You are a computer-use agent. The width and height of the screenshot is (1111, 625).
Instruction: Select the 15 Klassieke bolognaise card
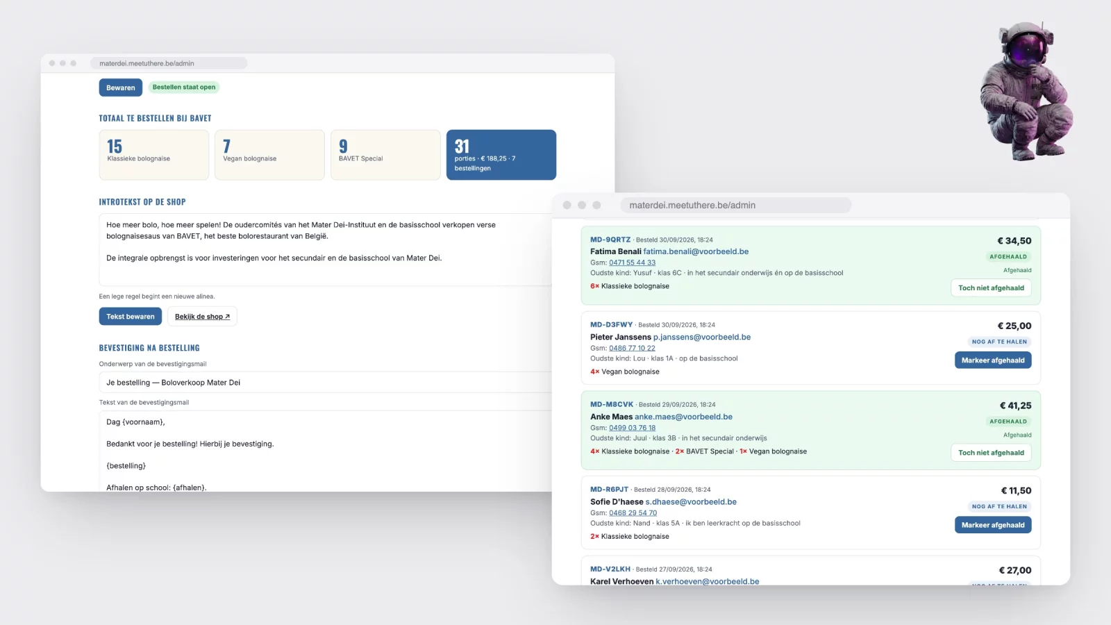click(x=153, y=155)
